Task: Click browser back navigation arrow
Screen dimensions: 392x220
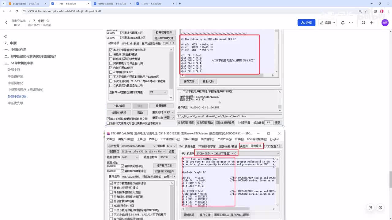Action: [4, 11]
